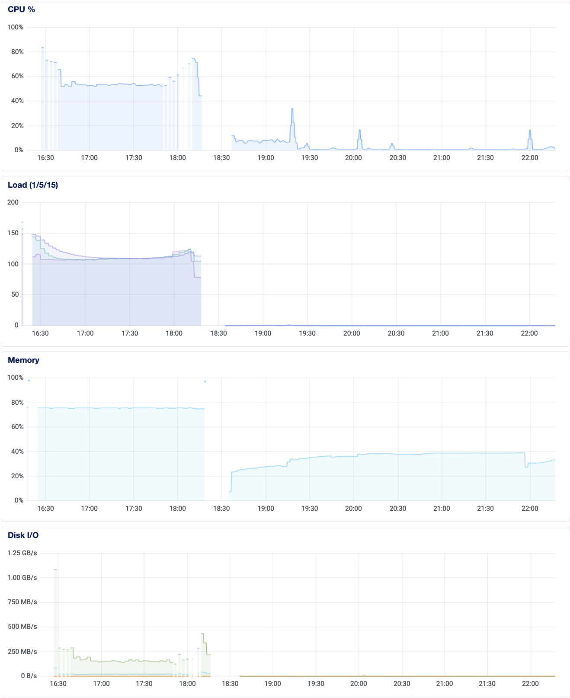This screenshot has width=570, height=698.
Task: Click the 60% y-axis label in Memory chart
Action: (17, 427)
